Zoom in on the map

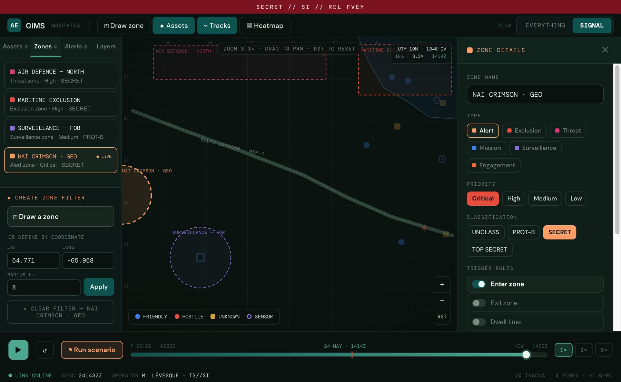pos(442,285)
